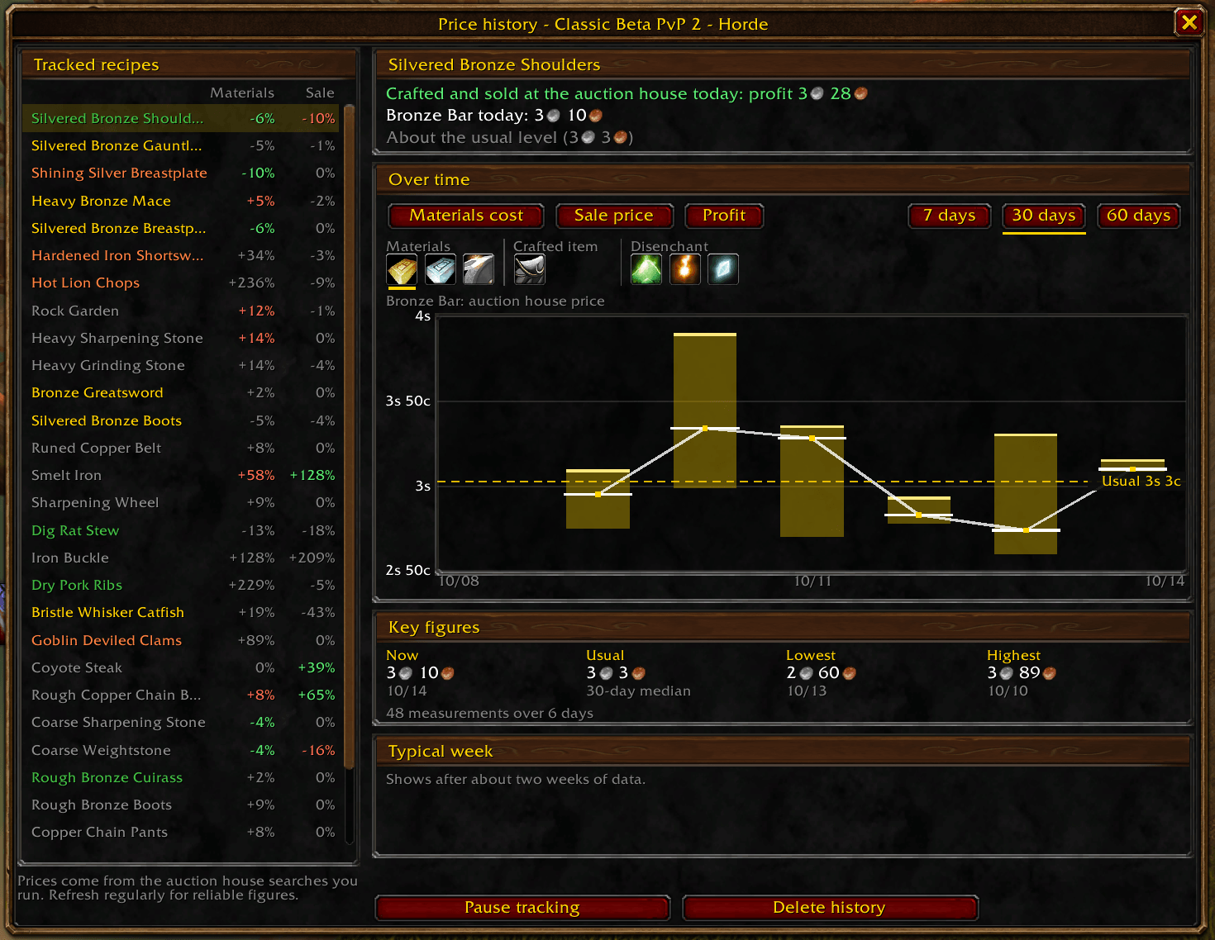This screenshot has height=940, width=1215.
Task: Click the latest data point near 10/14
Action: tap(1132, 468)
